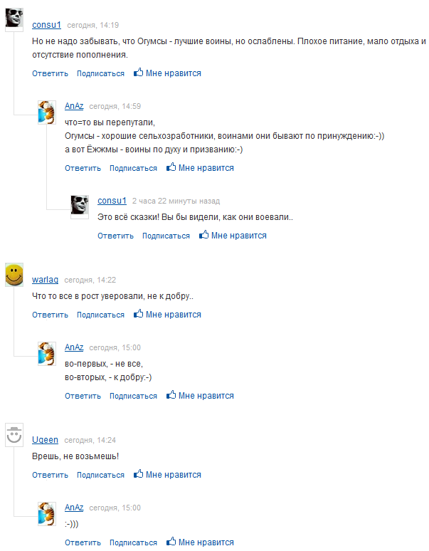The width and height of the screenshot is (429, 551).
Task: Subscribe to consu1's first comment thread
Action: pos(100,73)
